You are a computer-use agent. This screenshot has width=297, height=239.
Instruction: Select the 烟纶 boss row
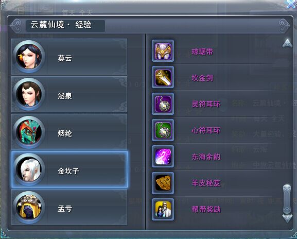(x=69, y=131)
